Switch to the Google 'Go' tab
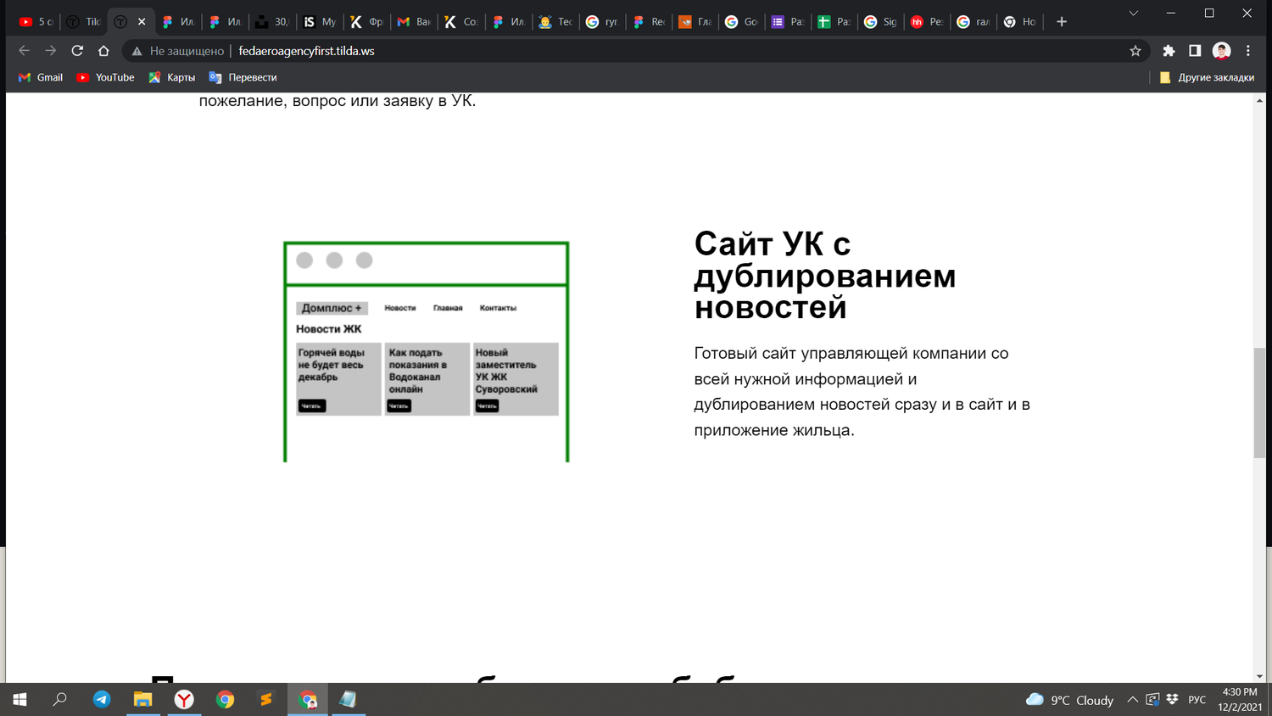1272x716 pixels. (742, 22)
